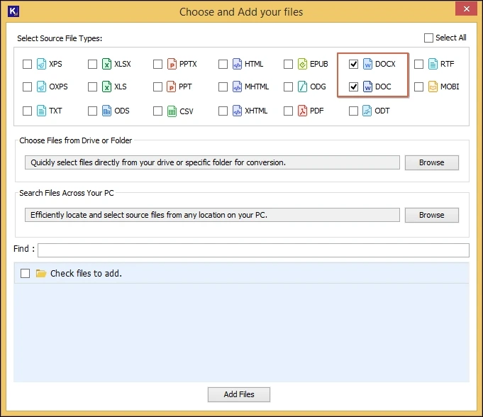Viewport: 483px width, 417px height.
Task: Click the Add Files button
Action: [x=239, y=394]
